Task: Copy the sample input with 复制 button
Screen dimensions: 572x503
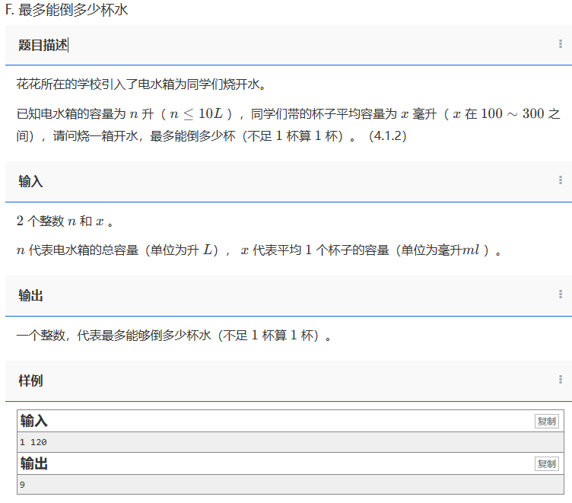Action: 546,422
